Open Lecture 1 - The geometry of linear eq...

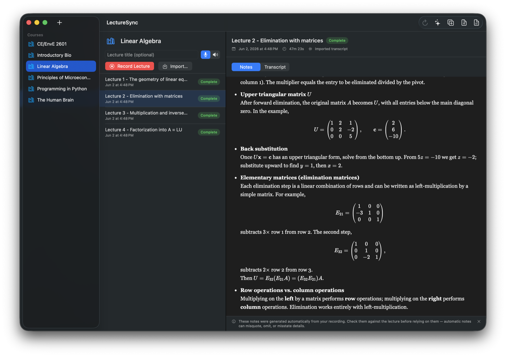163,82
